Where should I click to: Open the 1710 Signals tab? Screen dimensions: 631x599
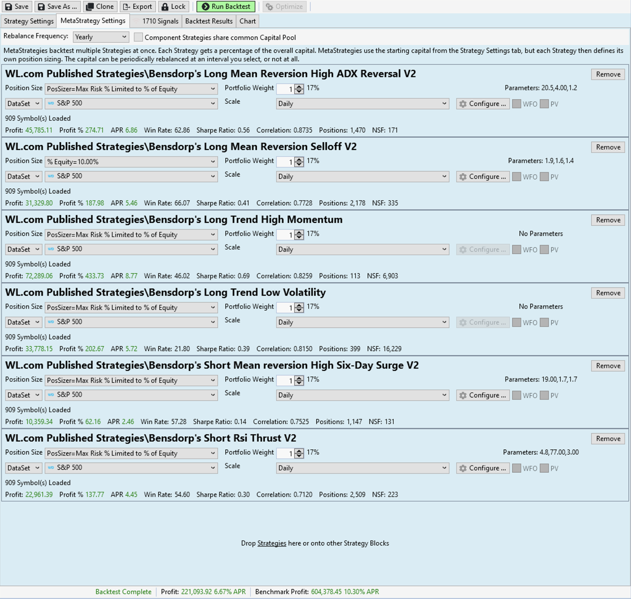point(156,21)
